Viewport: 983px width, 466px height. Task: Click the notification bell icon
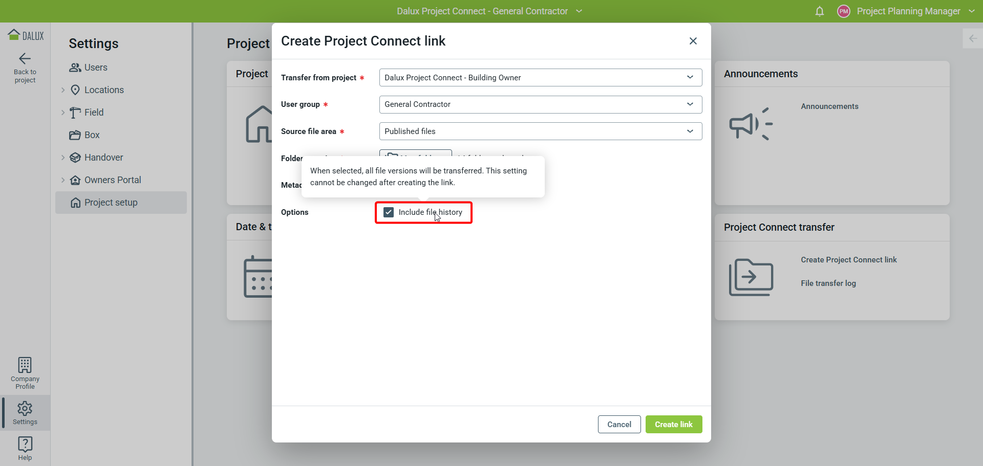(820, 11)
